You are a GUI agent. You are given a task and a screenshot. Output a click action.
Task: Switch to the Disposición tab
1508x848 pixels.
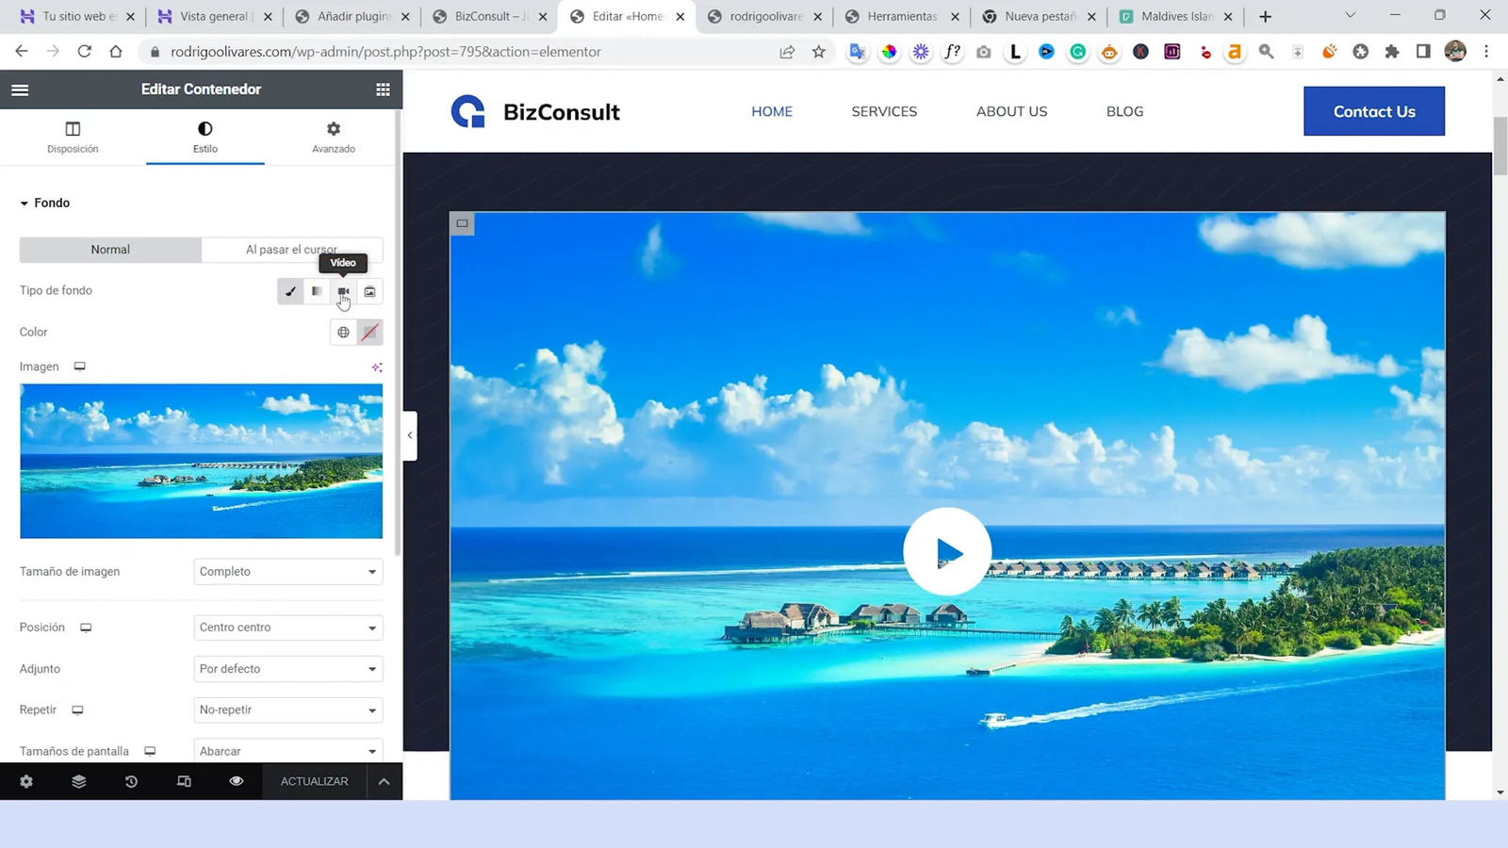coord(73,137)
